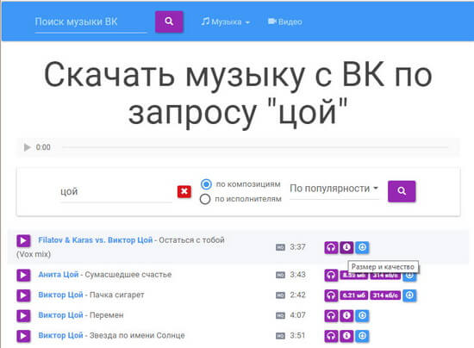474x348 pixels.
Task: Focus the Поиск музыки ВК search field
Action: click(x=90, y=22)
